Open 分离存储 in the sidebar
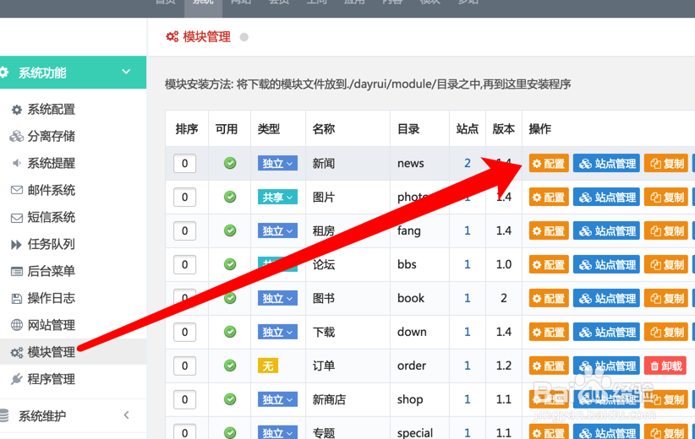 click(x=43, y=136)
